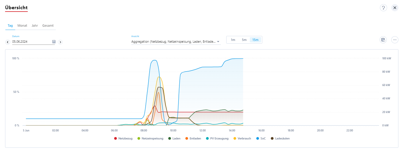Switch to the Jahr tab
The height and width of the screenshot is (151, 402).
35,26
